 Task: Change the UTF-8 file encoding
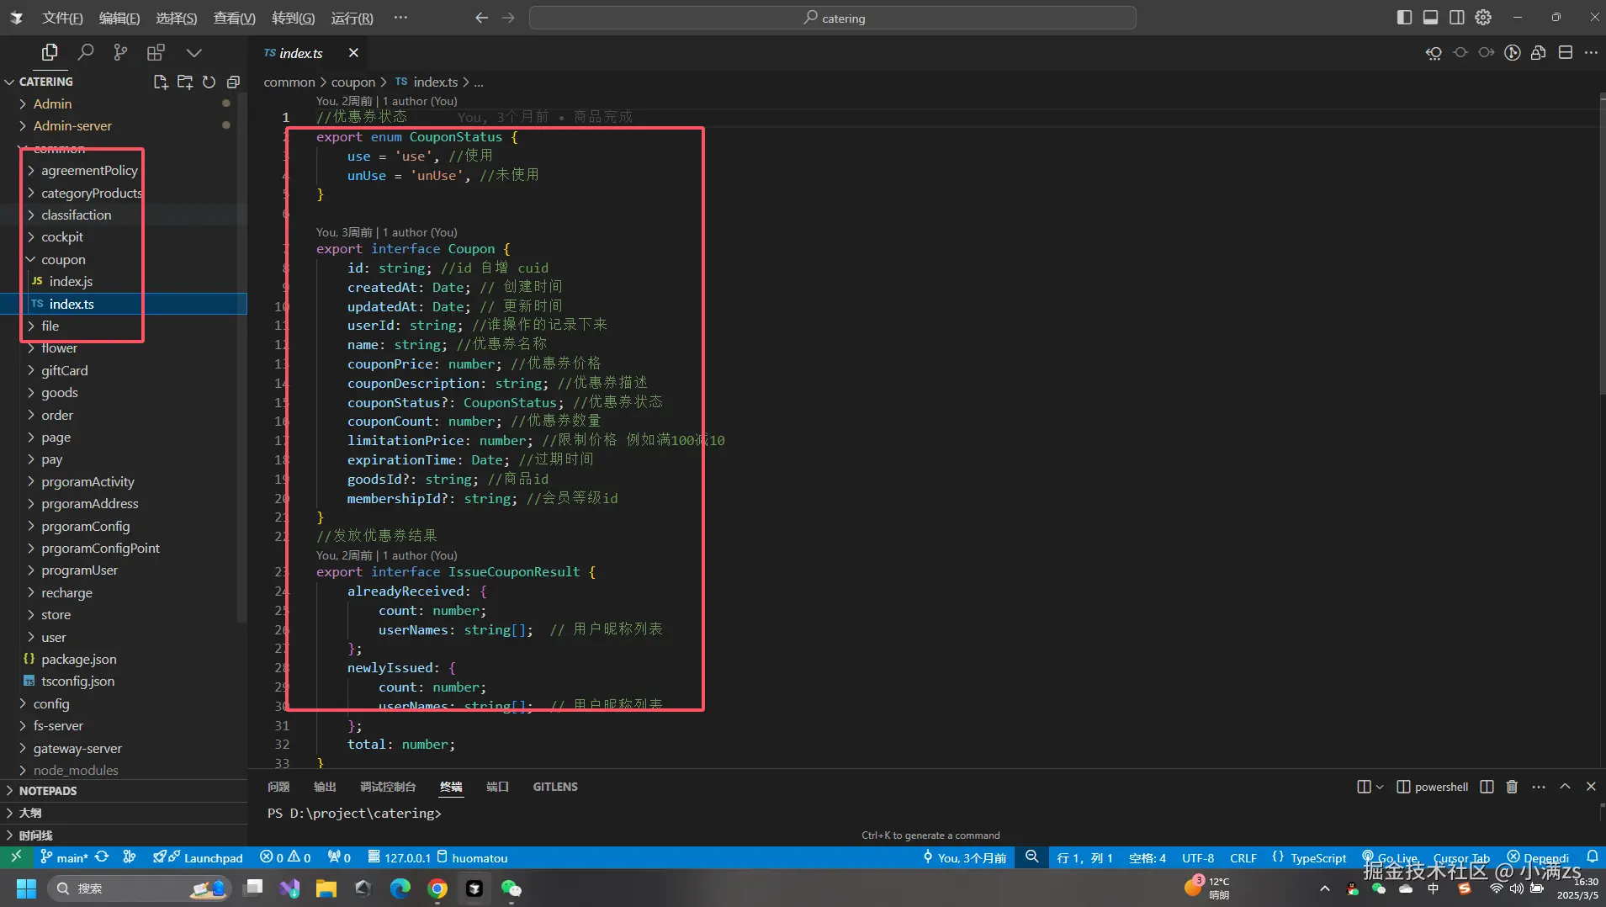1198,857
